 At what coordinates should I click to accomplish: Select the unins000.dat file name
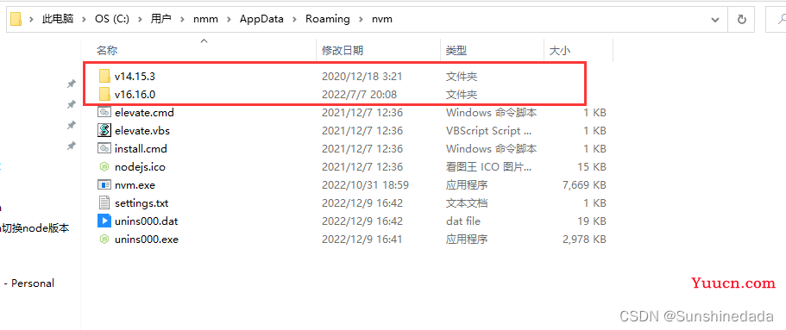(147, 221)
